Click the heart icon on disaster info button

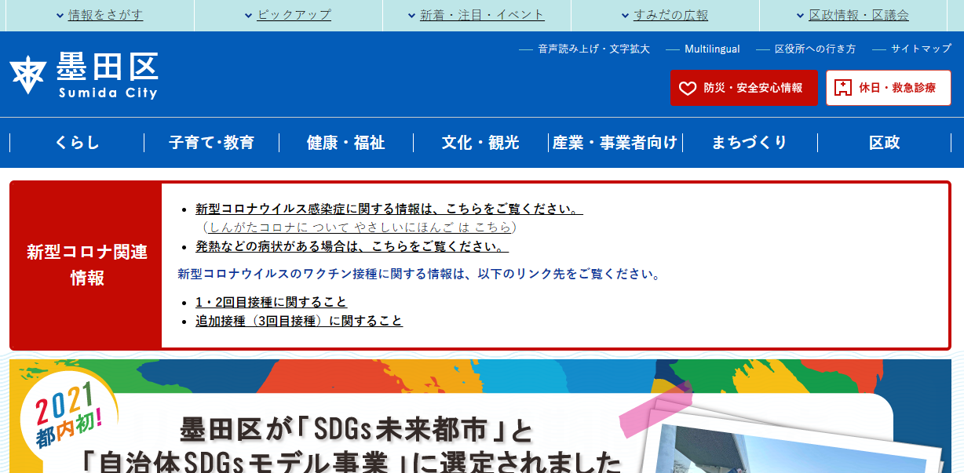point(688,88)
